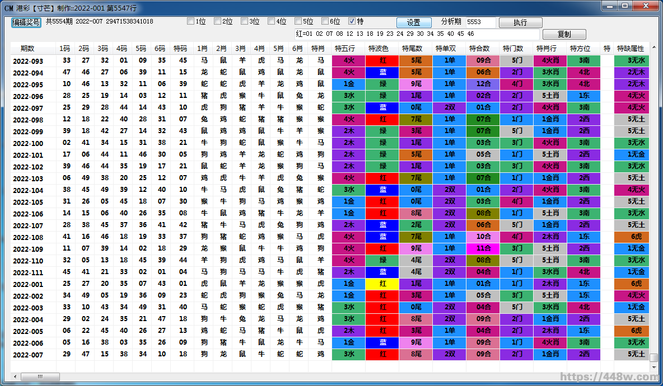
Task: Click the vertical scrollbar up arrow
Action: pyautogui.click(x=653, y=47)
